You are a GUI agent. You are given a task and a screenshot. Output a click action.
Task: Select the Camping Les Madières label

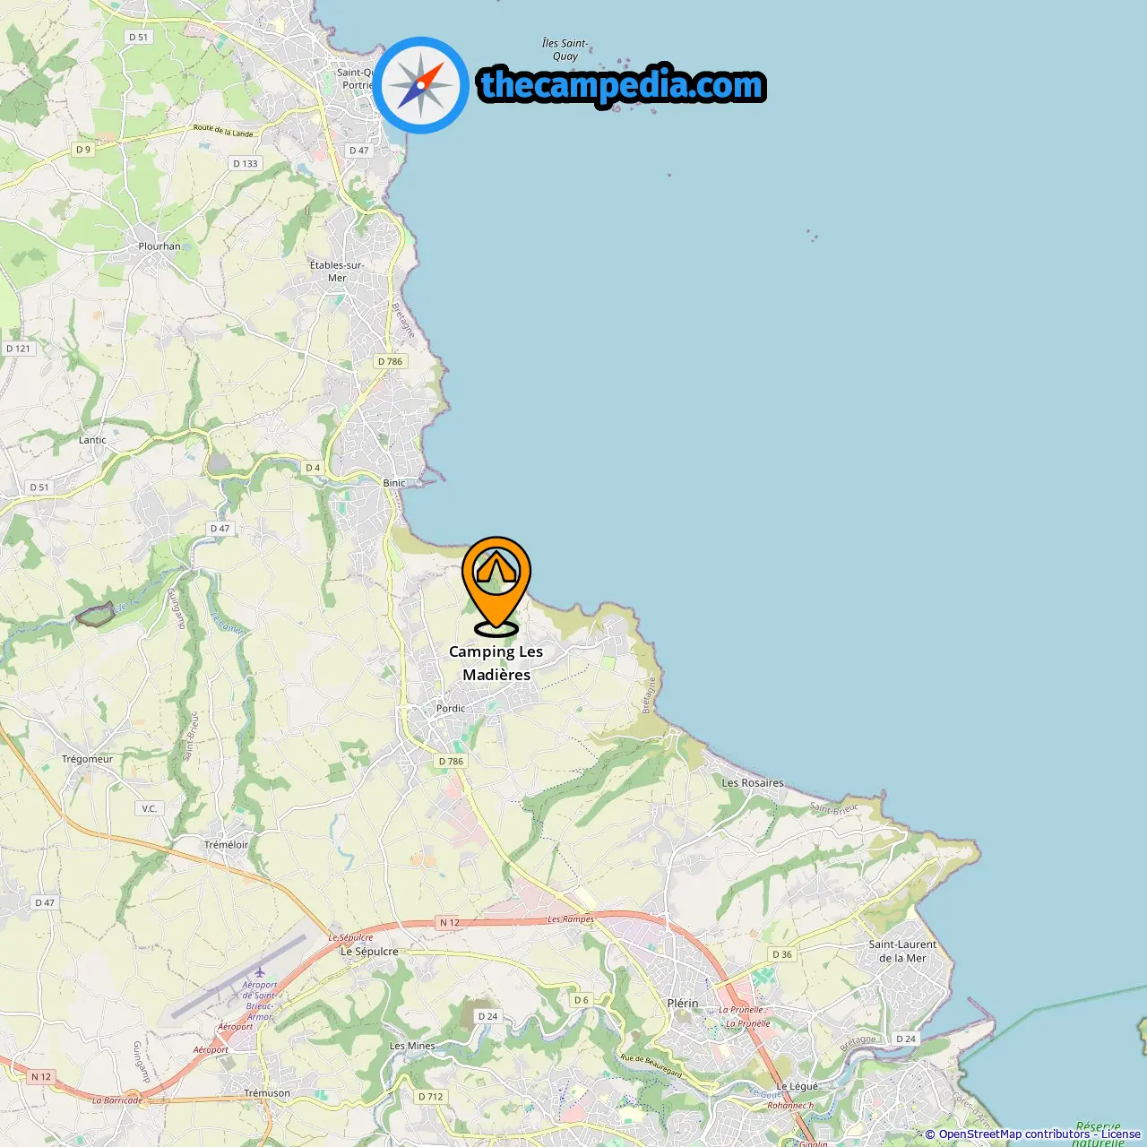point(496,663)
